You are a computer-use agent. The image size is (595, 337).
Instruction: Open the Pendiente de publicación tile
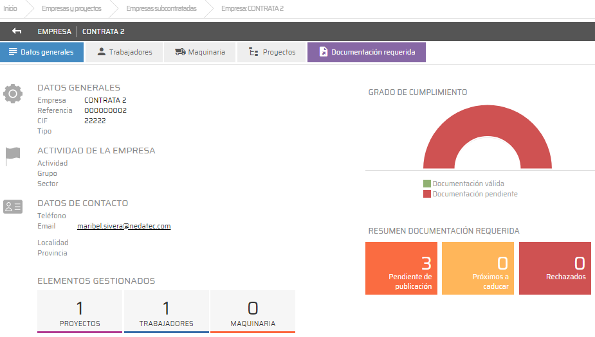(x=401, y=268)
